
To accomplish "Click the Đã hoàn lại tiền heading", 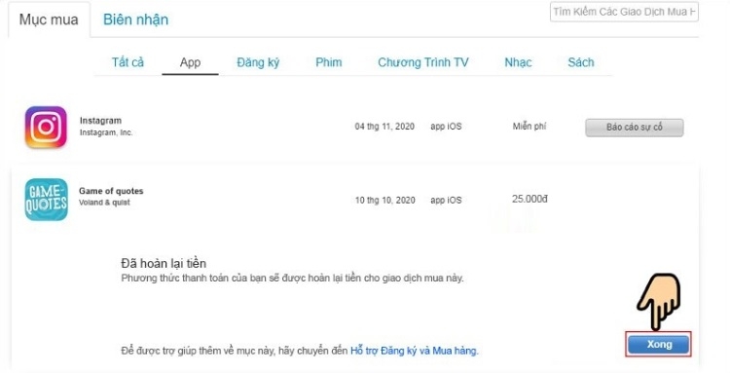I will (x=164, y=264).
